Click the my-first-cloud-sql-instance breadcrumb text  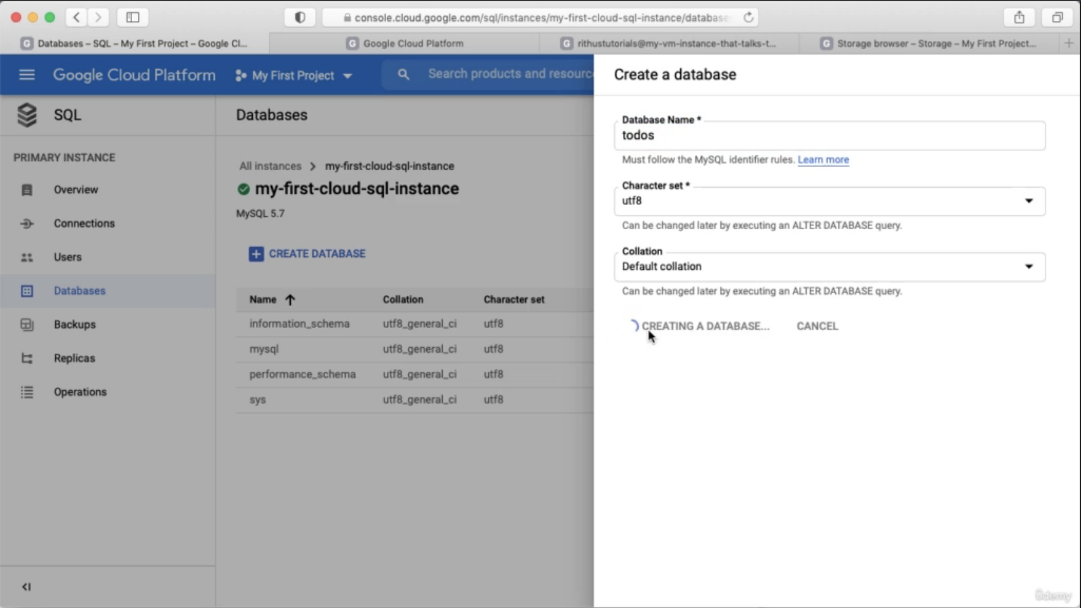pyautogui.click(x=389, y=166)
